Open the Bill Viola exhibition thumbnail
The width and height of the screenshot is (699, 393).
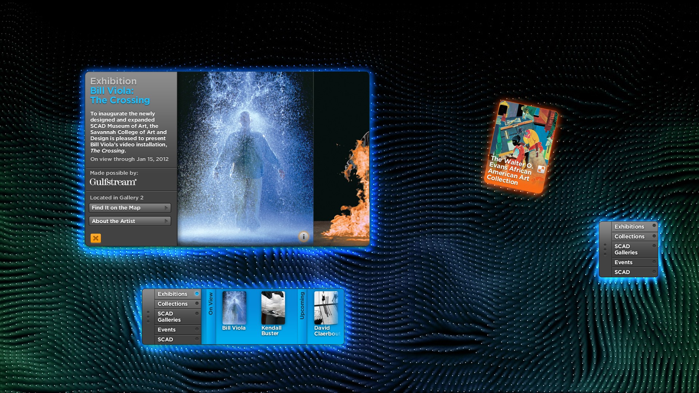(x=234, y=308)
